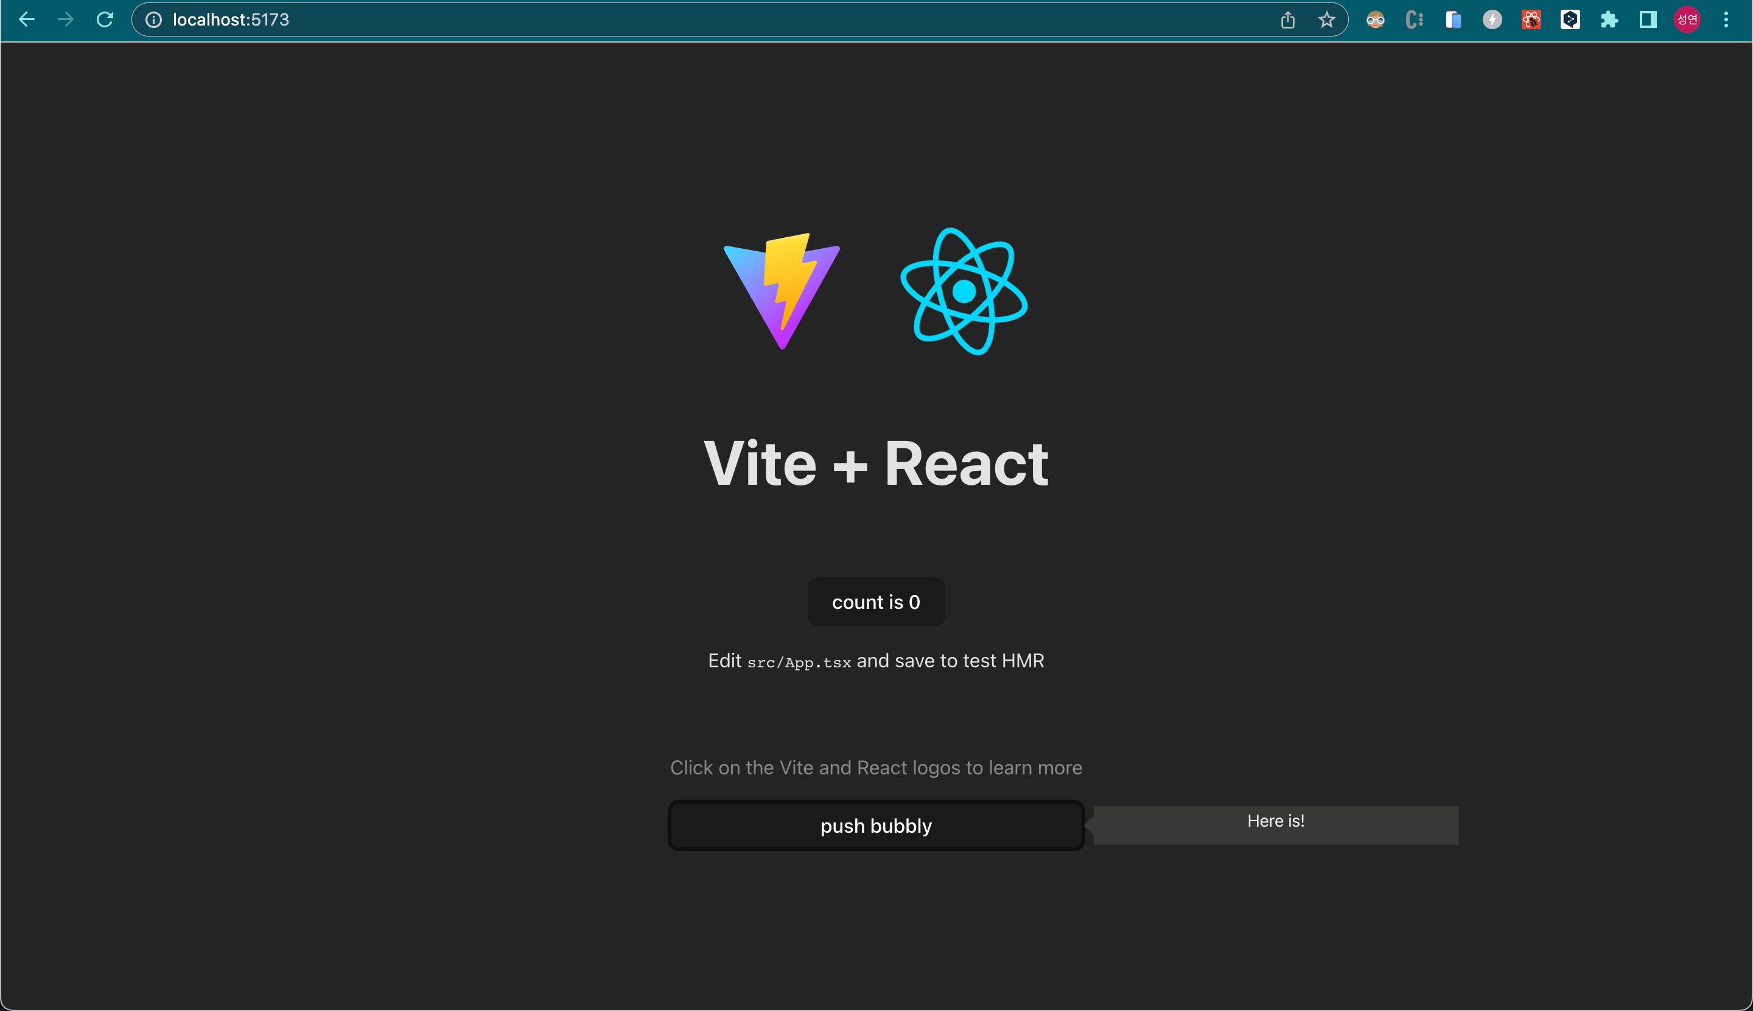
Task: Open the Extensions puzzle-piece menu
Action: [1609, 19]
